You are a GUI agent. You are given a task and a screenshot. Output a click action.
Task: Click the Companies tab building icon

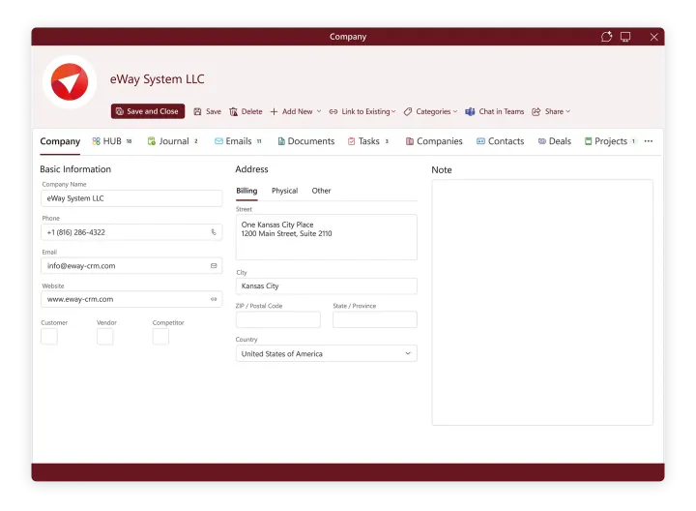click(x=410, y=141)
